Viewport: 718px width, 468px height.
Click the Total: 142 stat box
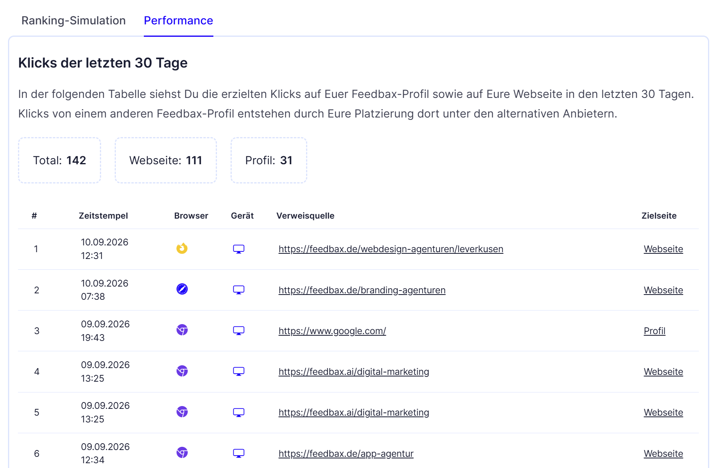pos(60,160)
